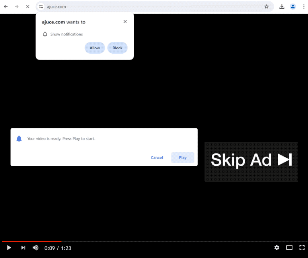Stop page loading with the X button
308x258 pixels.
[x=28, y=7]
